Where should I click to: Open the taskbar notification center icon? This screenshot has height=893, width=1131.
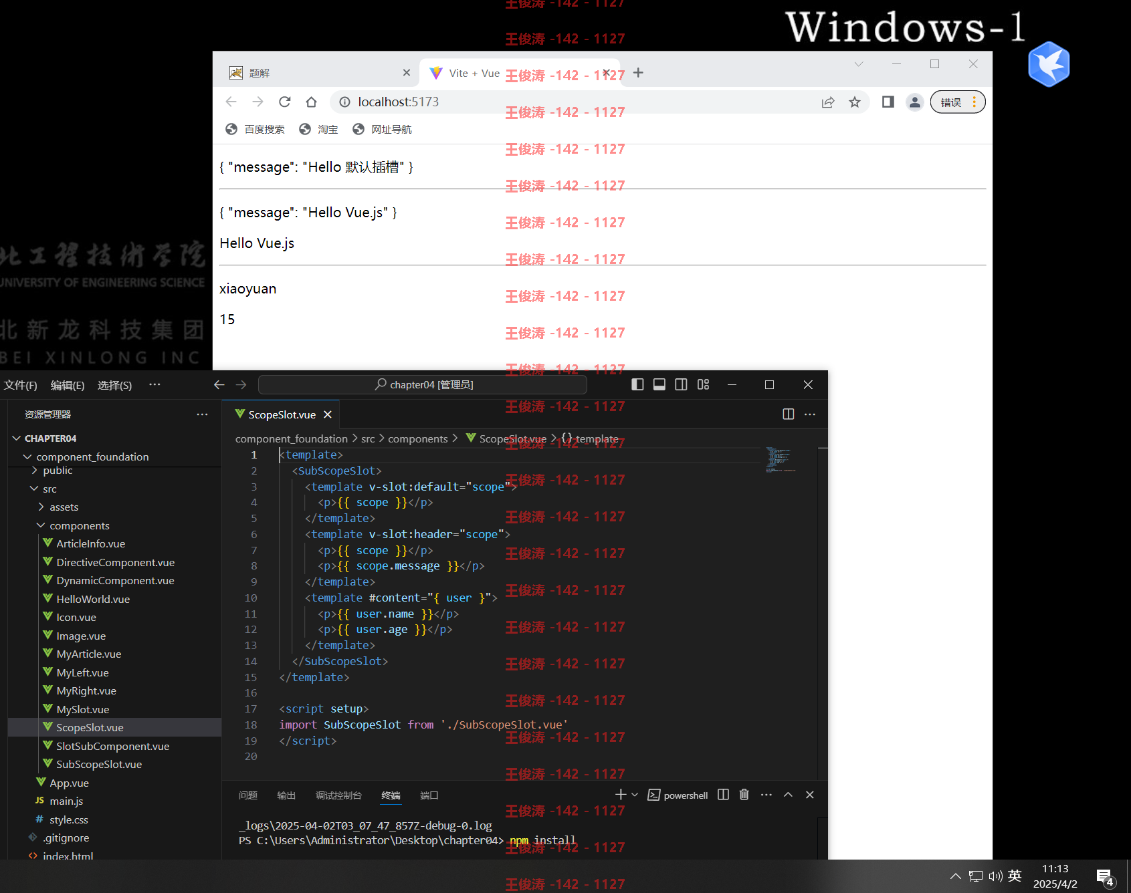tap(1105, 876)
